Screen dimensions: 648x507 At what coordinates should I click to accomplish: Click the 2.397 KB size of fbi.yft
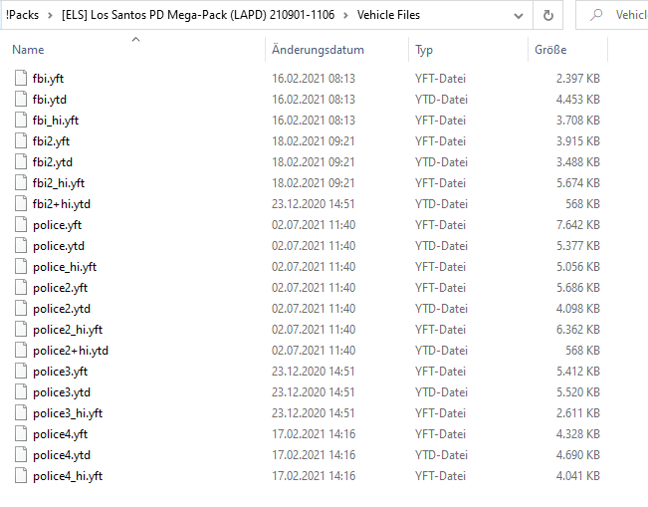click(577, 79)
